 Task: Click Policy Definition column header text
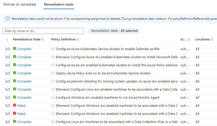click(x=63, y=39)
